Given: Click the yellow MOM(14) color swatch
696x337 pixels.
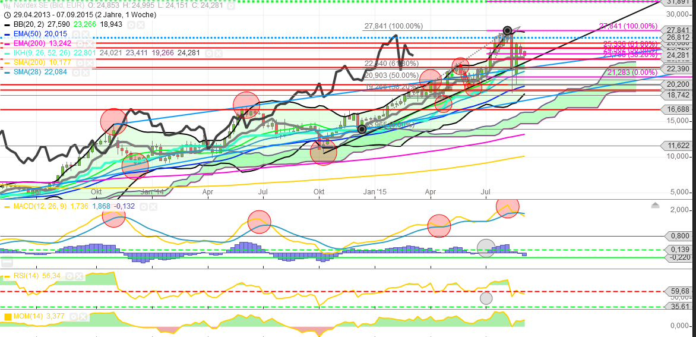Looking at the screenshot, I should [x=8, y=317].
